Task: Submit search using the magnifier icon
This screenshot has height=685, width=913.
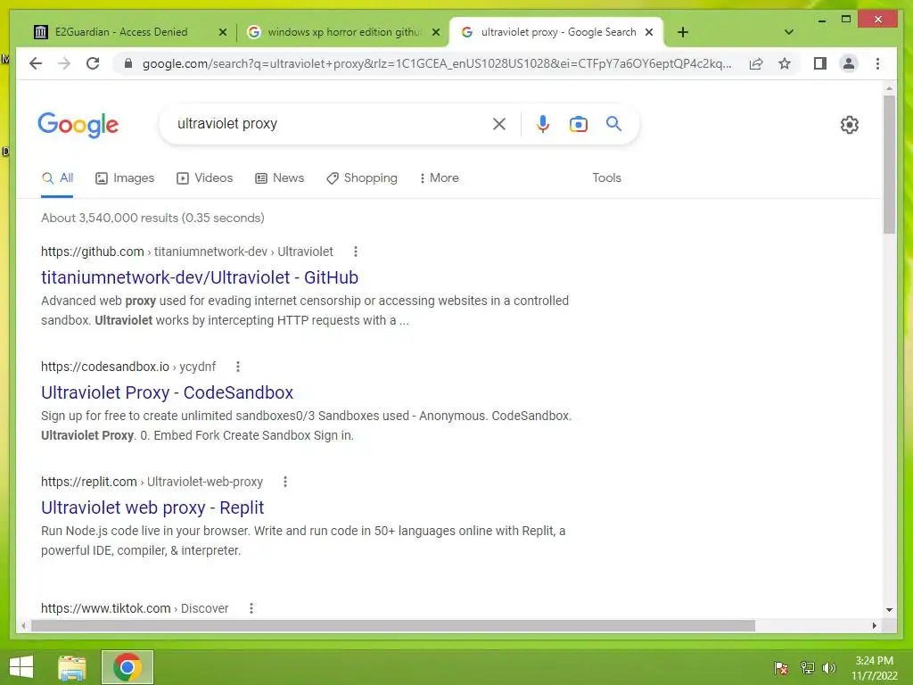Action: 613,123
